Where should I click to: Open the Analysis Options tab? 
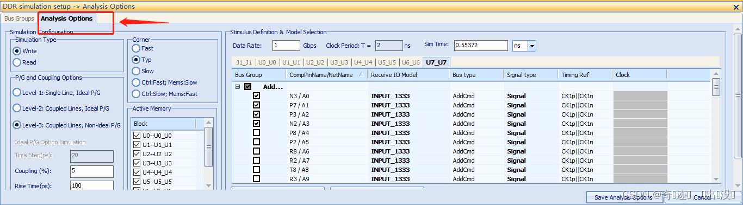click(x=67, y=18)
